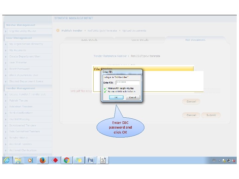Switch to the Basic Details tab

89,40
